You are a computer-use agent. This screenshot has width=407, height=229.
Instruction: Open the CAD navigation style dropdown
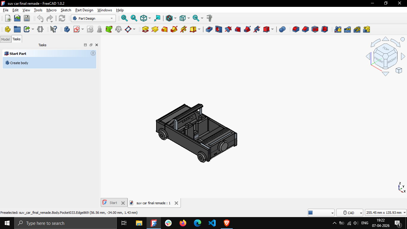350,213
